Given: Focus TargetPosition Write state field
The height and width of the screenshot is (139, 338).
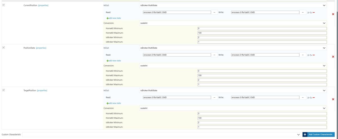Looking at the screenshot, I should pyautogui.click(x=265, y=97).
